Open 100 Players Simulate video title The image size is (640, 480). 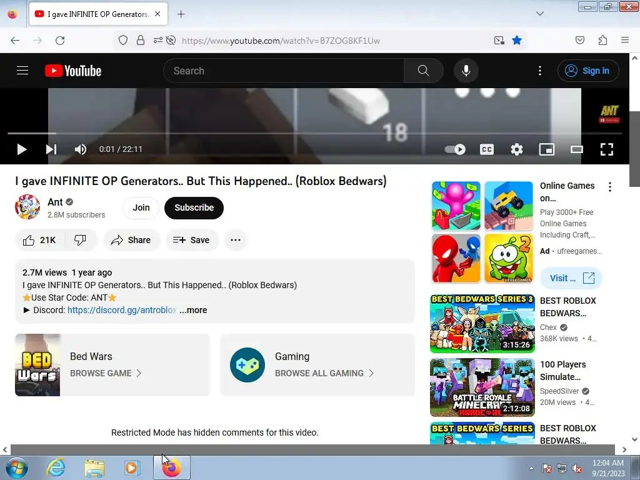pyautogui.click(x=563, y=371)
